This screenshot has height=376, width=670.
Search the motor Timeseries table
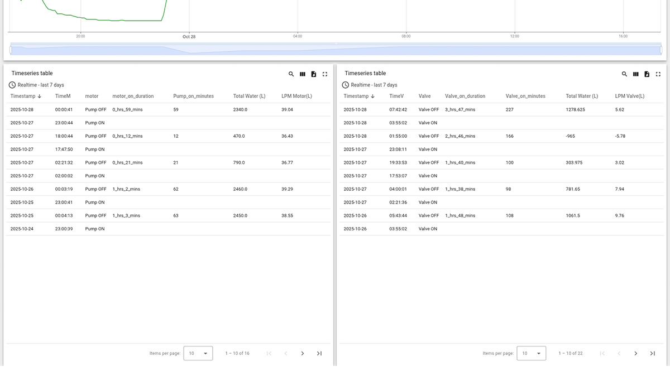291,74
